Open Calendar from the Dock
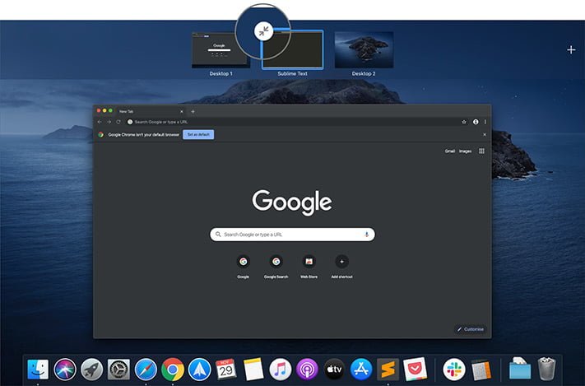 [x=226, y=370]
